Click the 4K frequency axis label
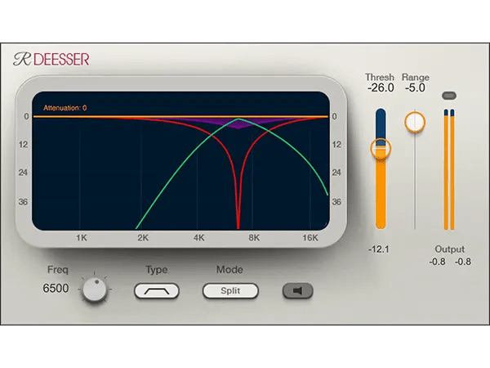 [198, 238]
